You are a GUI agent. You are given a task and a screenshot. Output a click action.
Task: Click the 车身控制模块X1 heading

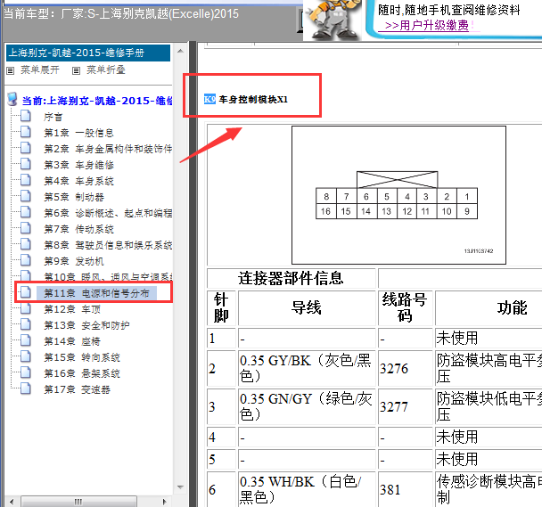point(253,100)
